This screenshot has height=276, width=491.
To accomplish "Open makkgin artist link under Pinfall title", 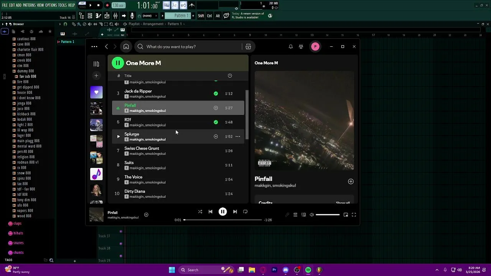I will pos(262,186).
